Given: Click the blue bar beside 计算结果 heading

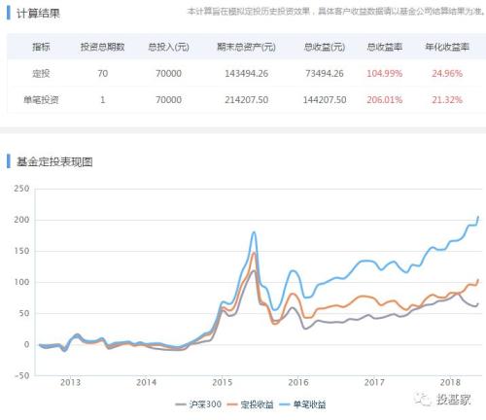Looking at the screenshot, I should pos(9,13).
